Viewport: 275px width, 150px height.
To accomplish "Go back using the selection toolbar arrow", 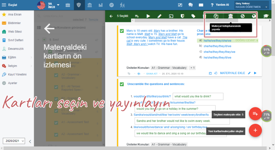I will pos(111,16).
